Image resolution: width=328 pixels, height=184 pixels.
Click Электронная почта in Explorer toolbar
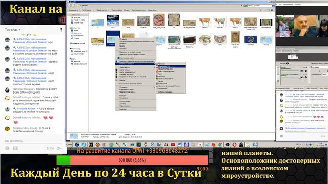coord(139,10)
